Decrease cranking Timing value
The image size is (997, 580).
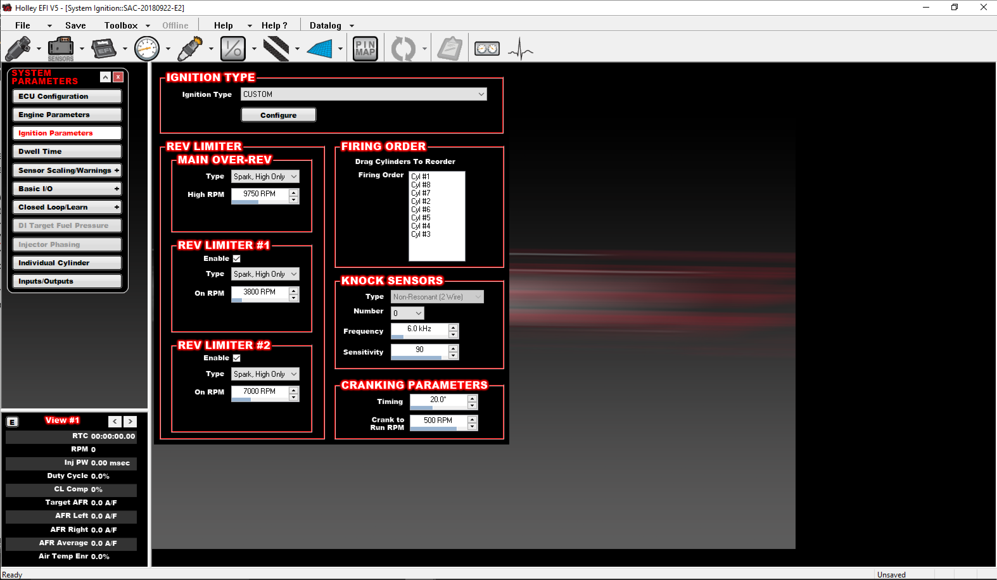tap(473, 406)
